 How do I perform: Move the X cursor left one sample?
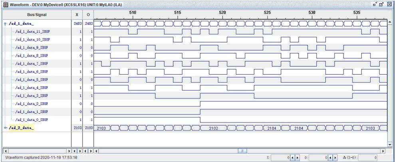292,158
